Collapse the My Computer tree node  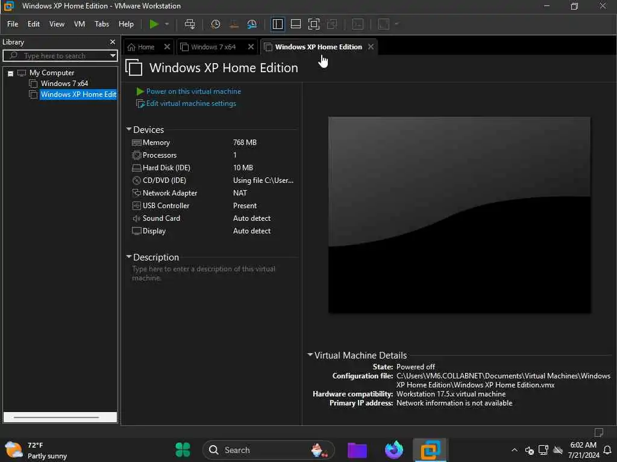[11, 73]
